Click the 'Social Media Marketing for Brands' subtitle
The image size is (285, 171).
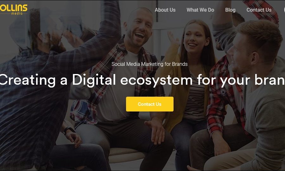click(x=149, y=64)
